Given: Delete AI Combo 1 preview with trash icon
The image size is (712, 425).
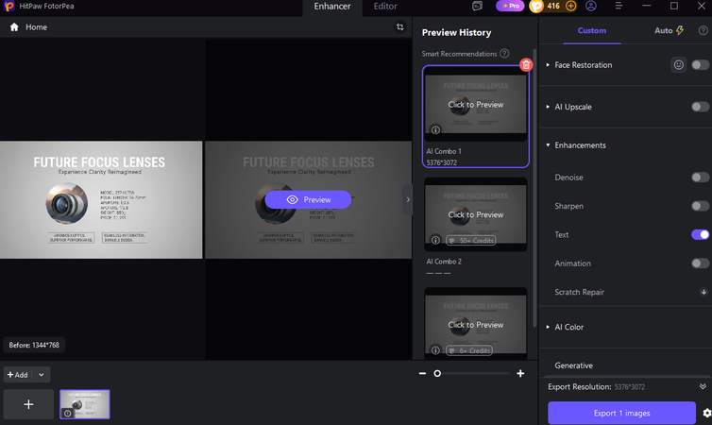Looking at the screenshot, I should [526, 65].
